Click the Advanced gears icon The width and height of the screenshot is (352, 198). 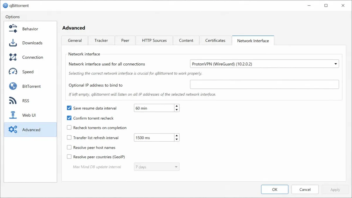click(13, 130)
